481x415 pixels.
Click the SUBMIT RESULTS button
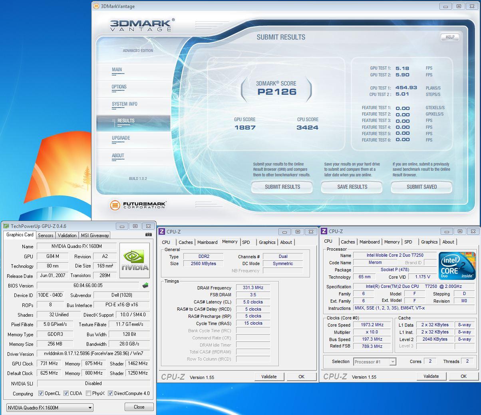click(282, 187)
